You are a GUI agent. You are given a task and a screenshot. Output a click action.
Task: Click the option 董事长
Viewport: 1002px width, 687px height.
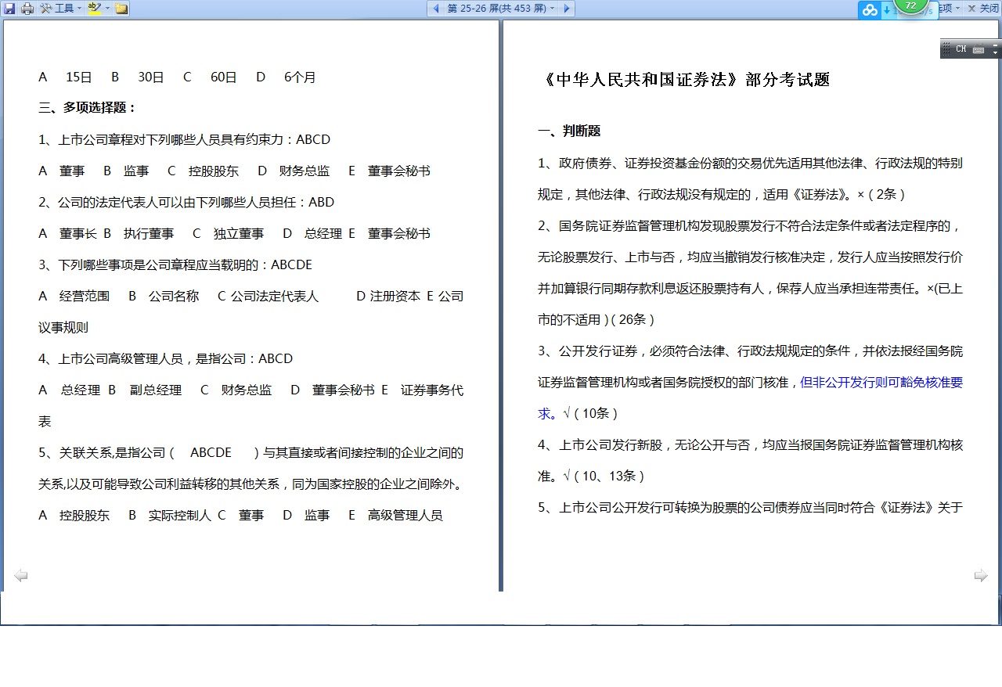coord(78,233)
